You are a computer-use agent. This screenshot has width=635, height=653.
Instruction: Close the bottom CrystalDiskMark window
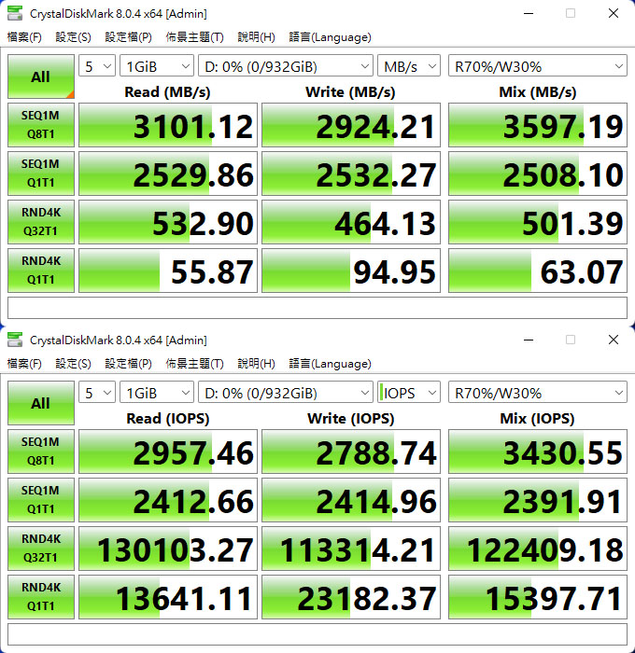[x=613, y=340]
